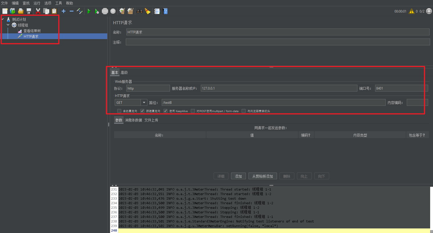This screenshot has height=233, width=433.
Task: Click the 内容编码 input field
Action: (417, 102)
